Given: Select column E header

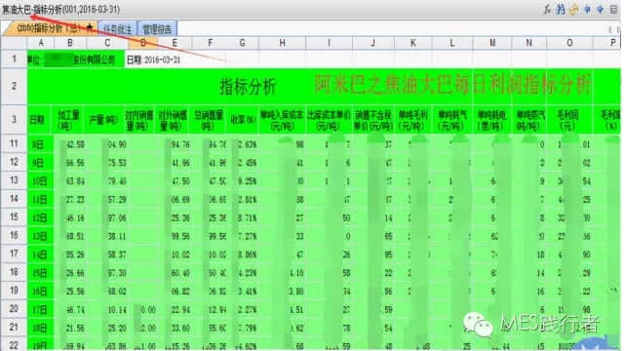Looking at the screenshot, I should pyautogui.click(x=175, y=43).
